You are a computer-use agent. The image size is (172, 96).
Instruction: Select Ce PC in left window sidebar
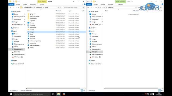tap(15, 31)
